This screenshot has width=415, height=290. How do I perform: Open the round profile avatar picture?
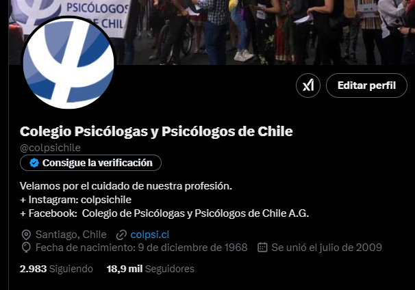point(68,64)
